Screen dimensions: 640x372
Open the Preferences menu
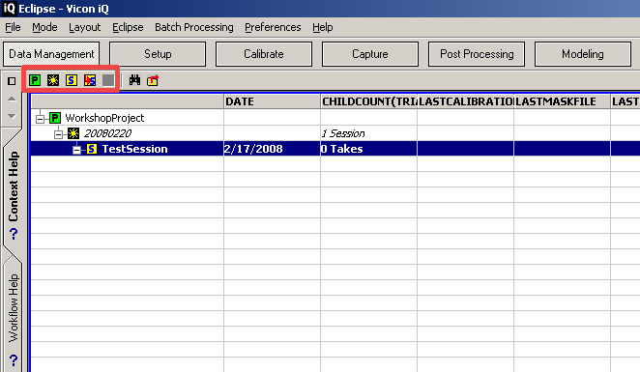[x=273, y=27]
